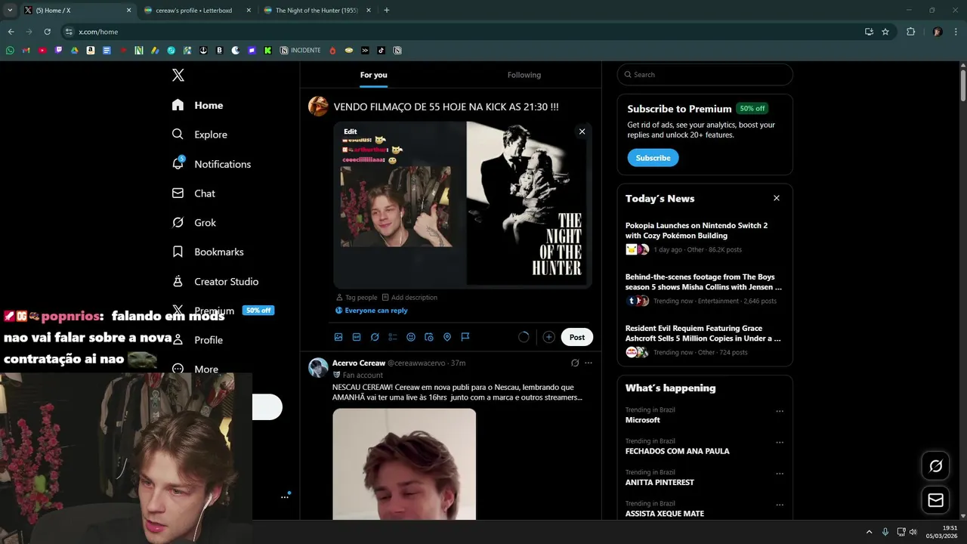Screen dimensions: 967x544
Task: Open the YouTube bookmark
Action: point(42,51)
